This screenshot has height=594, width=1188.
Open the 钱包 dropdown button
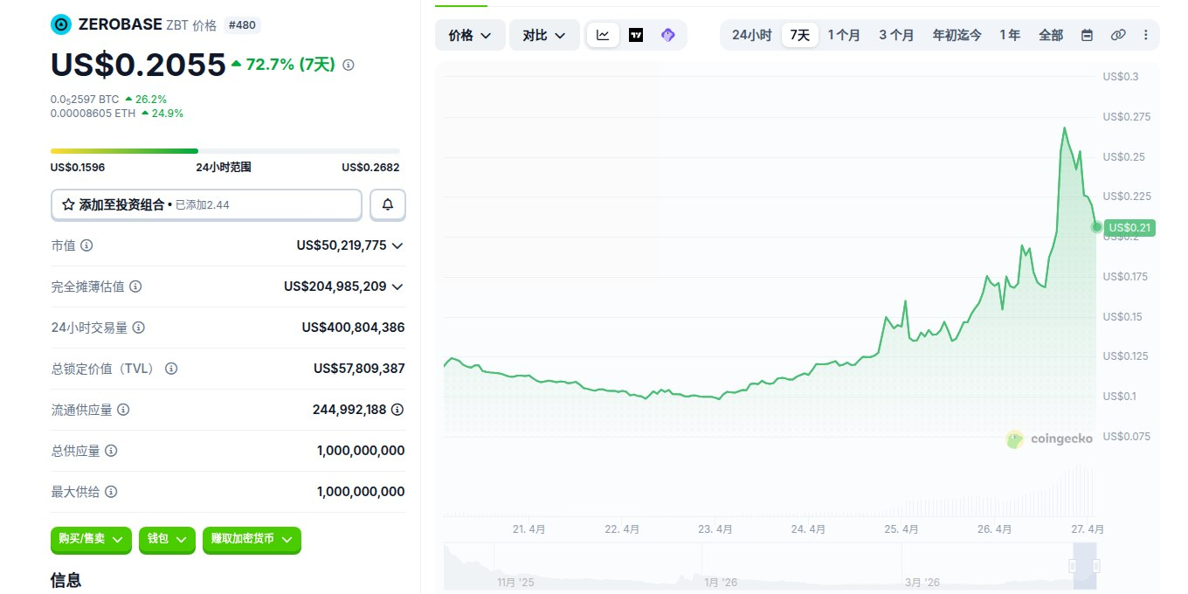pyautogui.click(x=167, y=539)
